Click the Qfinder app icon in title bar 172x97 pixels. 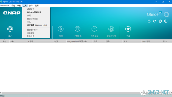click(1, 2)
